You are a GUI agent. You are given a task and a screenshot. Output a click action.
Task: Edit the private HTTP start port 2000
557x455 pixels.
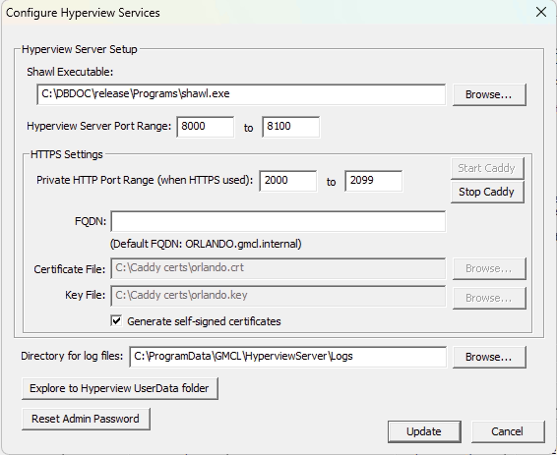coord(288,181)
